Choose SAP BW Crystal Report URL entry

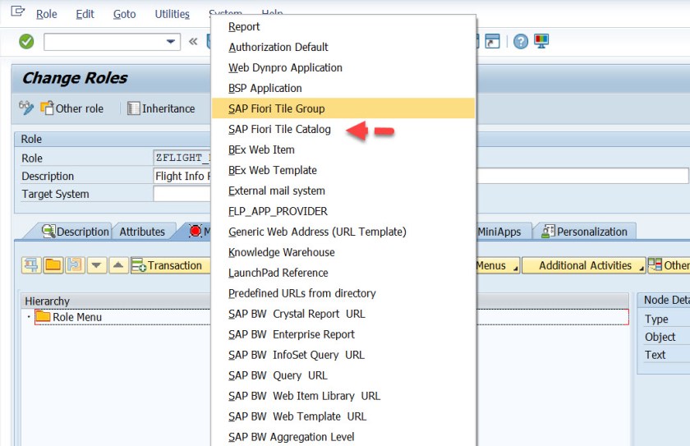pyautogui.click(x=343, y=314)
